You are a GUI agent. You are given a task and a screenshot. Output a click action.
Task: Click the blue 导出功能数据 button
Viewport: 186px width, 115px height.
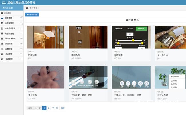pos(32,14)
